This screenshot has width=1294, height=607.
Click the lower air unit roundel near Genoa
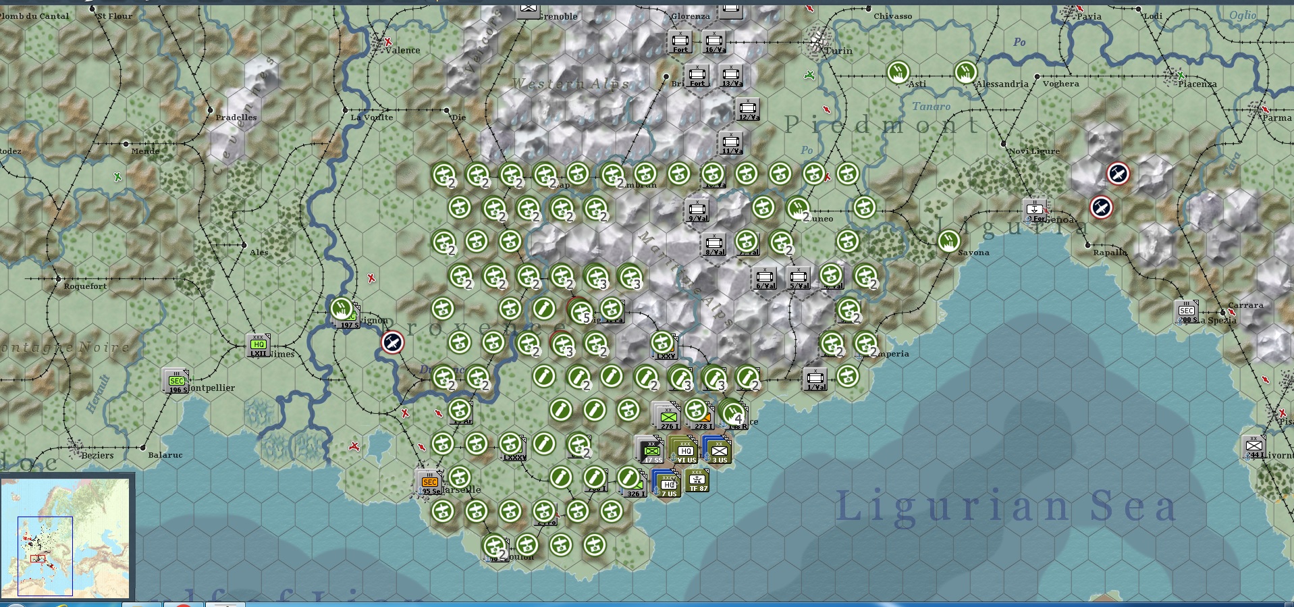[x=1101, y=207]
